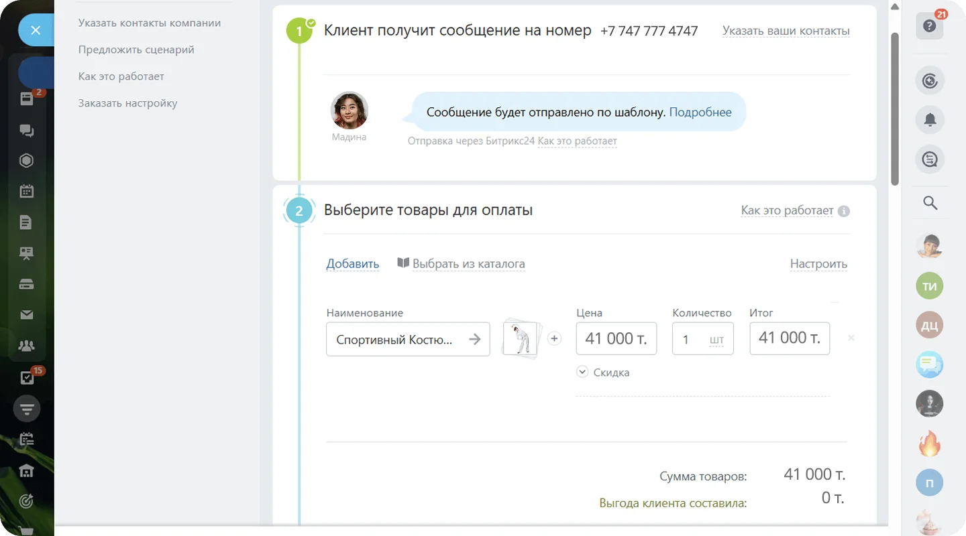This screenshot has width=966, height=536.
Task: Remove the Спортивный Костюм product row
Action: pyautogui.click(x=851, y=338)
